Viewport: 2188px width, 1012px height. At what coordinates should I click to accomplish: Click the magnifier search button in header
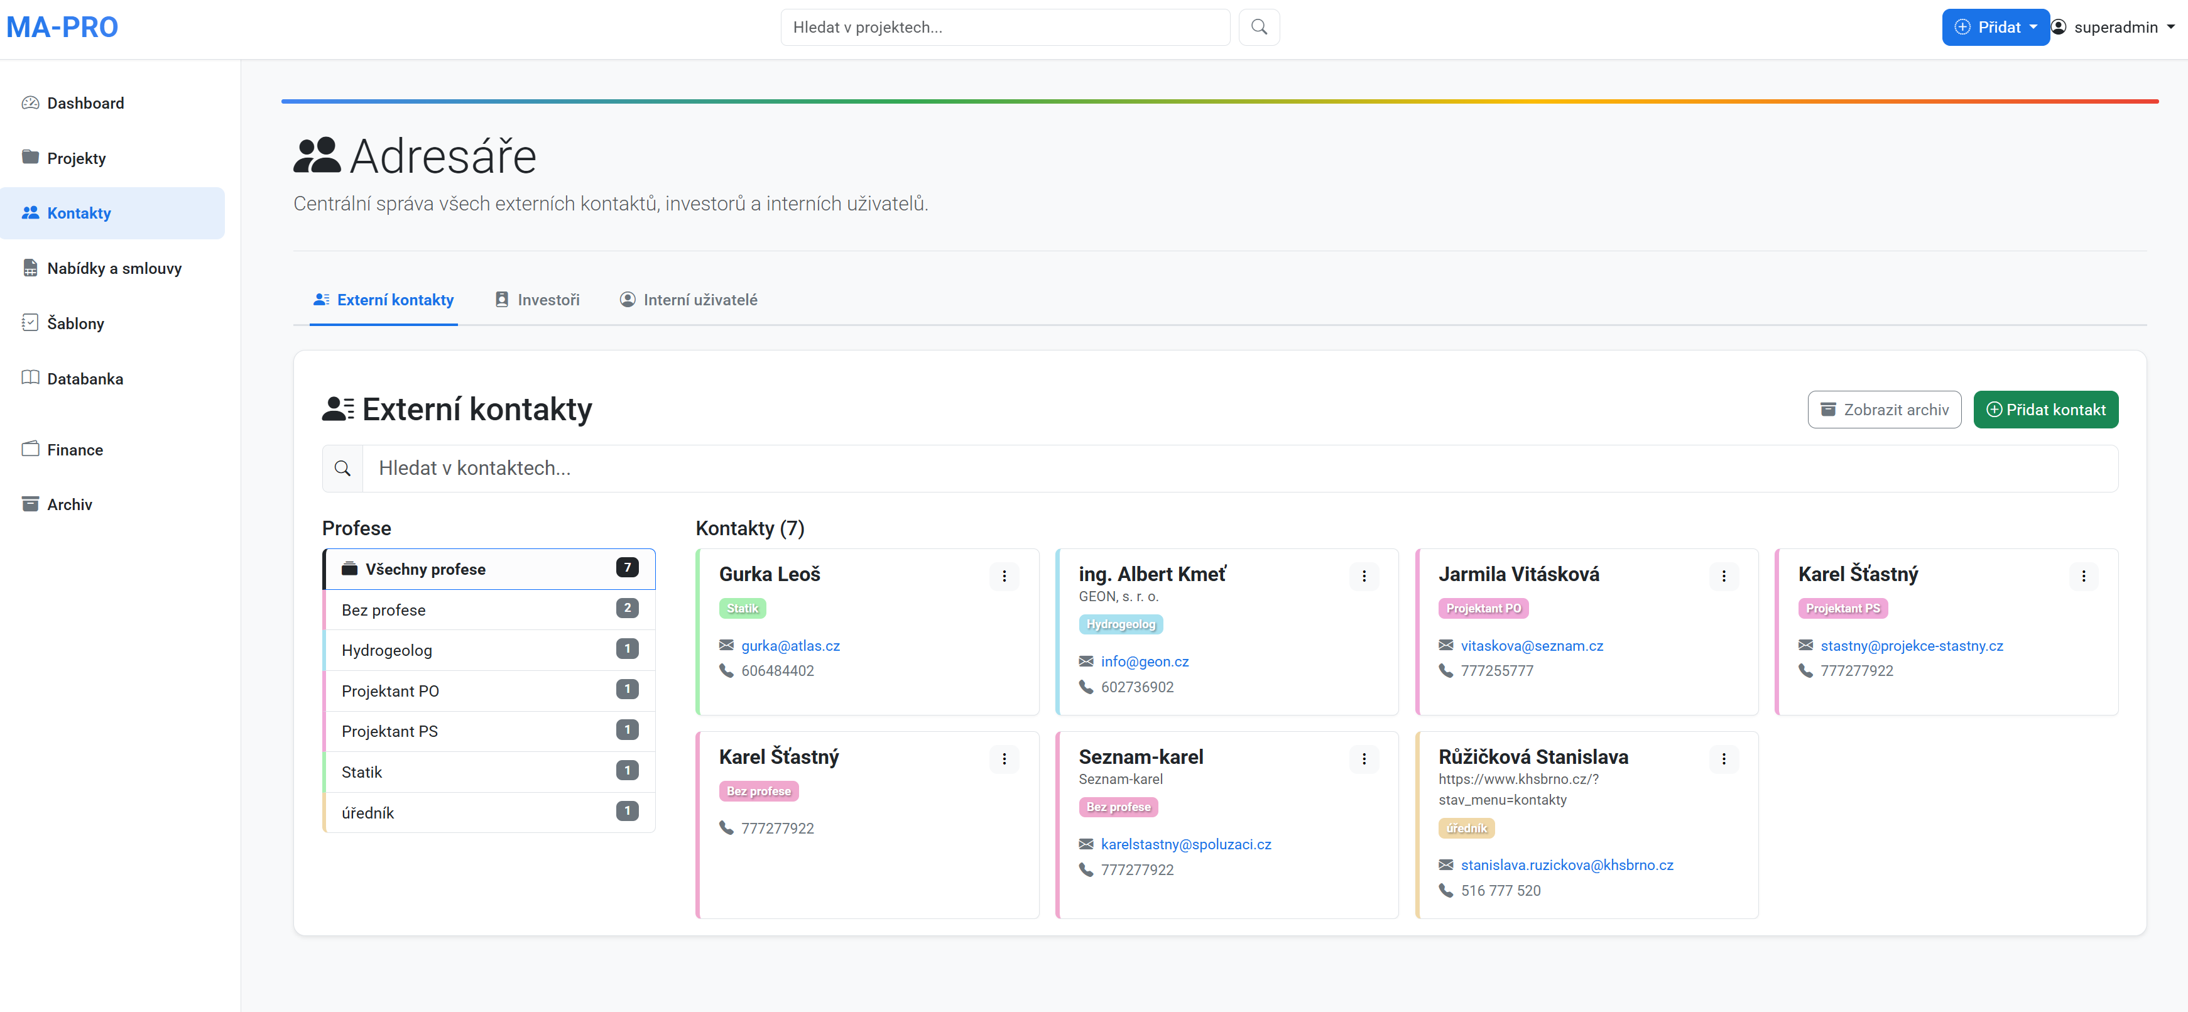[x=1259, y=27]
